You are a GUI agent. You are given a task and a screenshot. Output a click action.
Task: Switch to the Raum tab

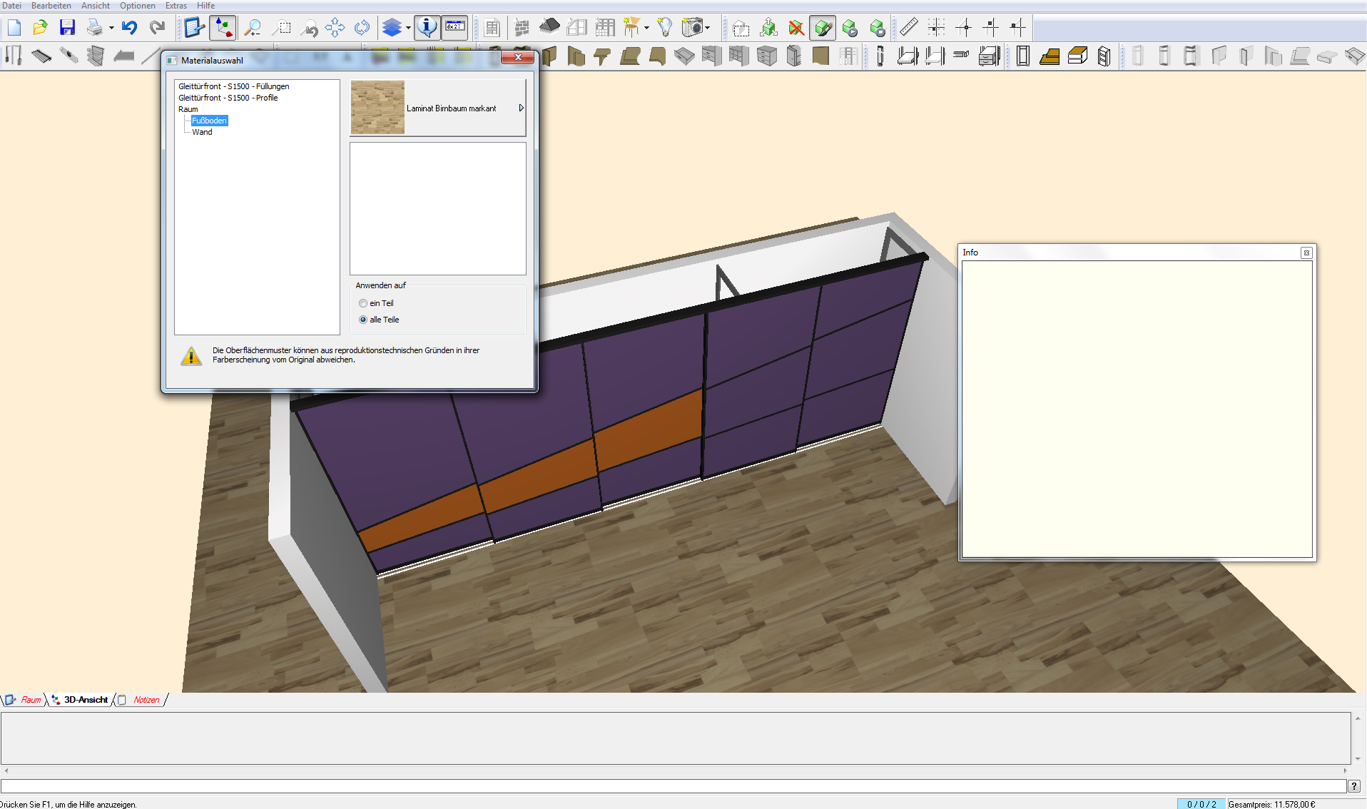[31, 700]
